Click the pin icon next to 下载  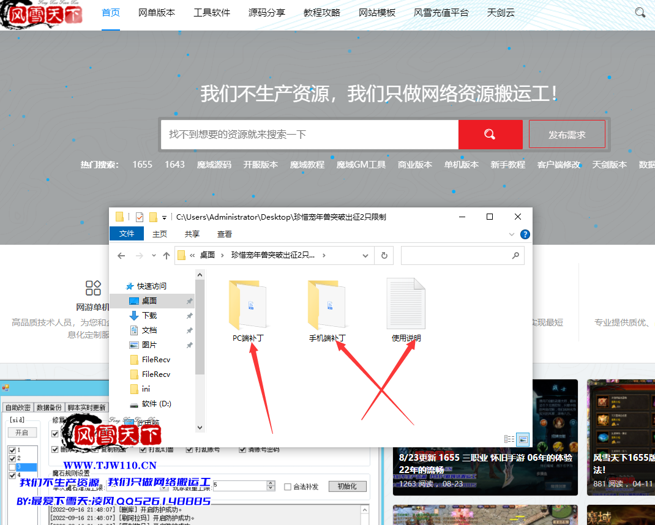(x=189, y=316)
